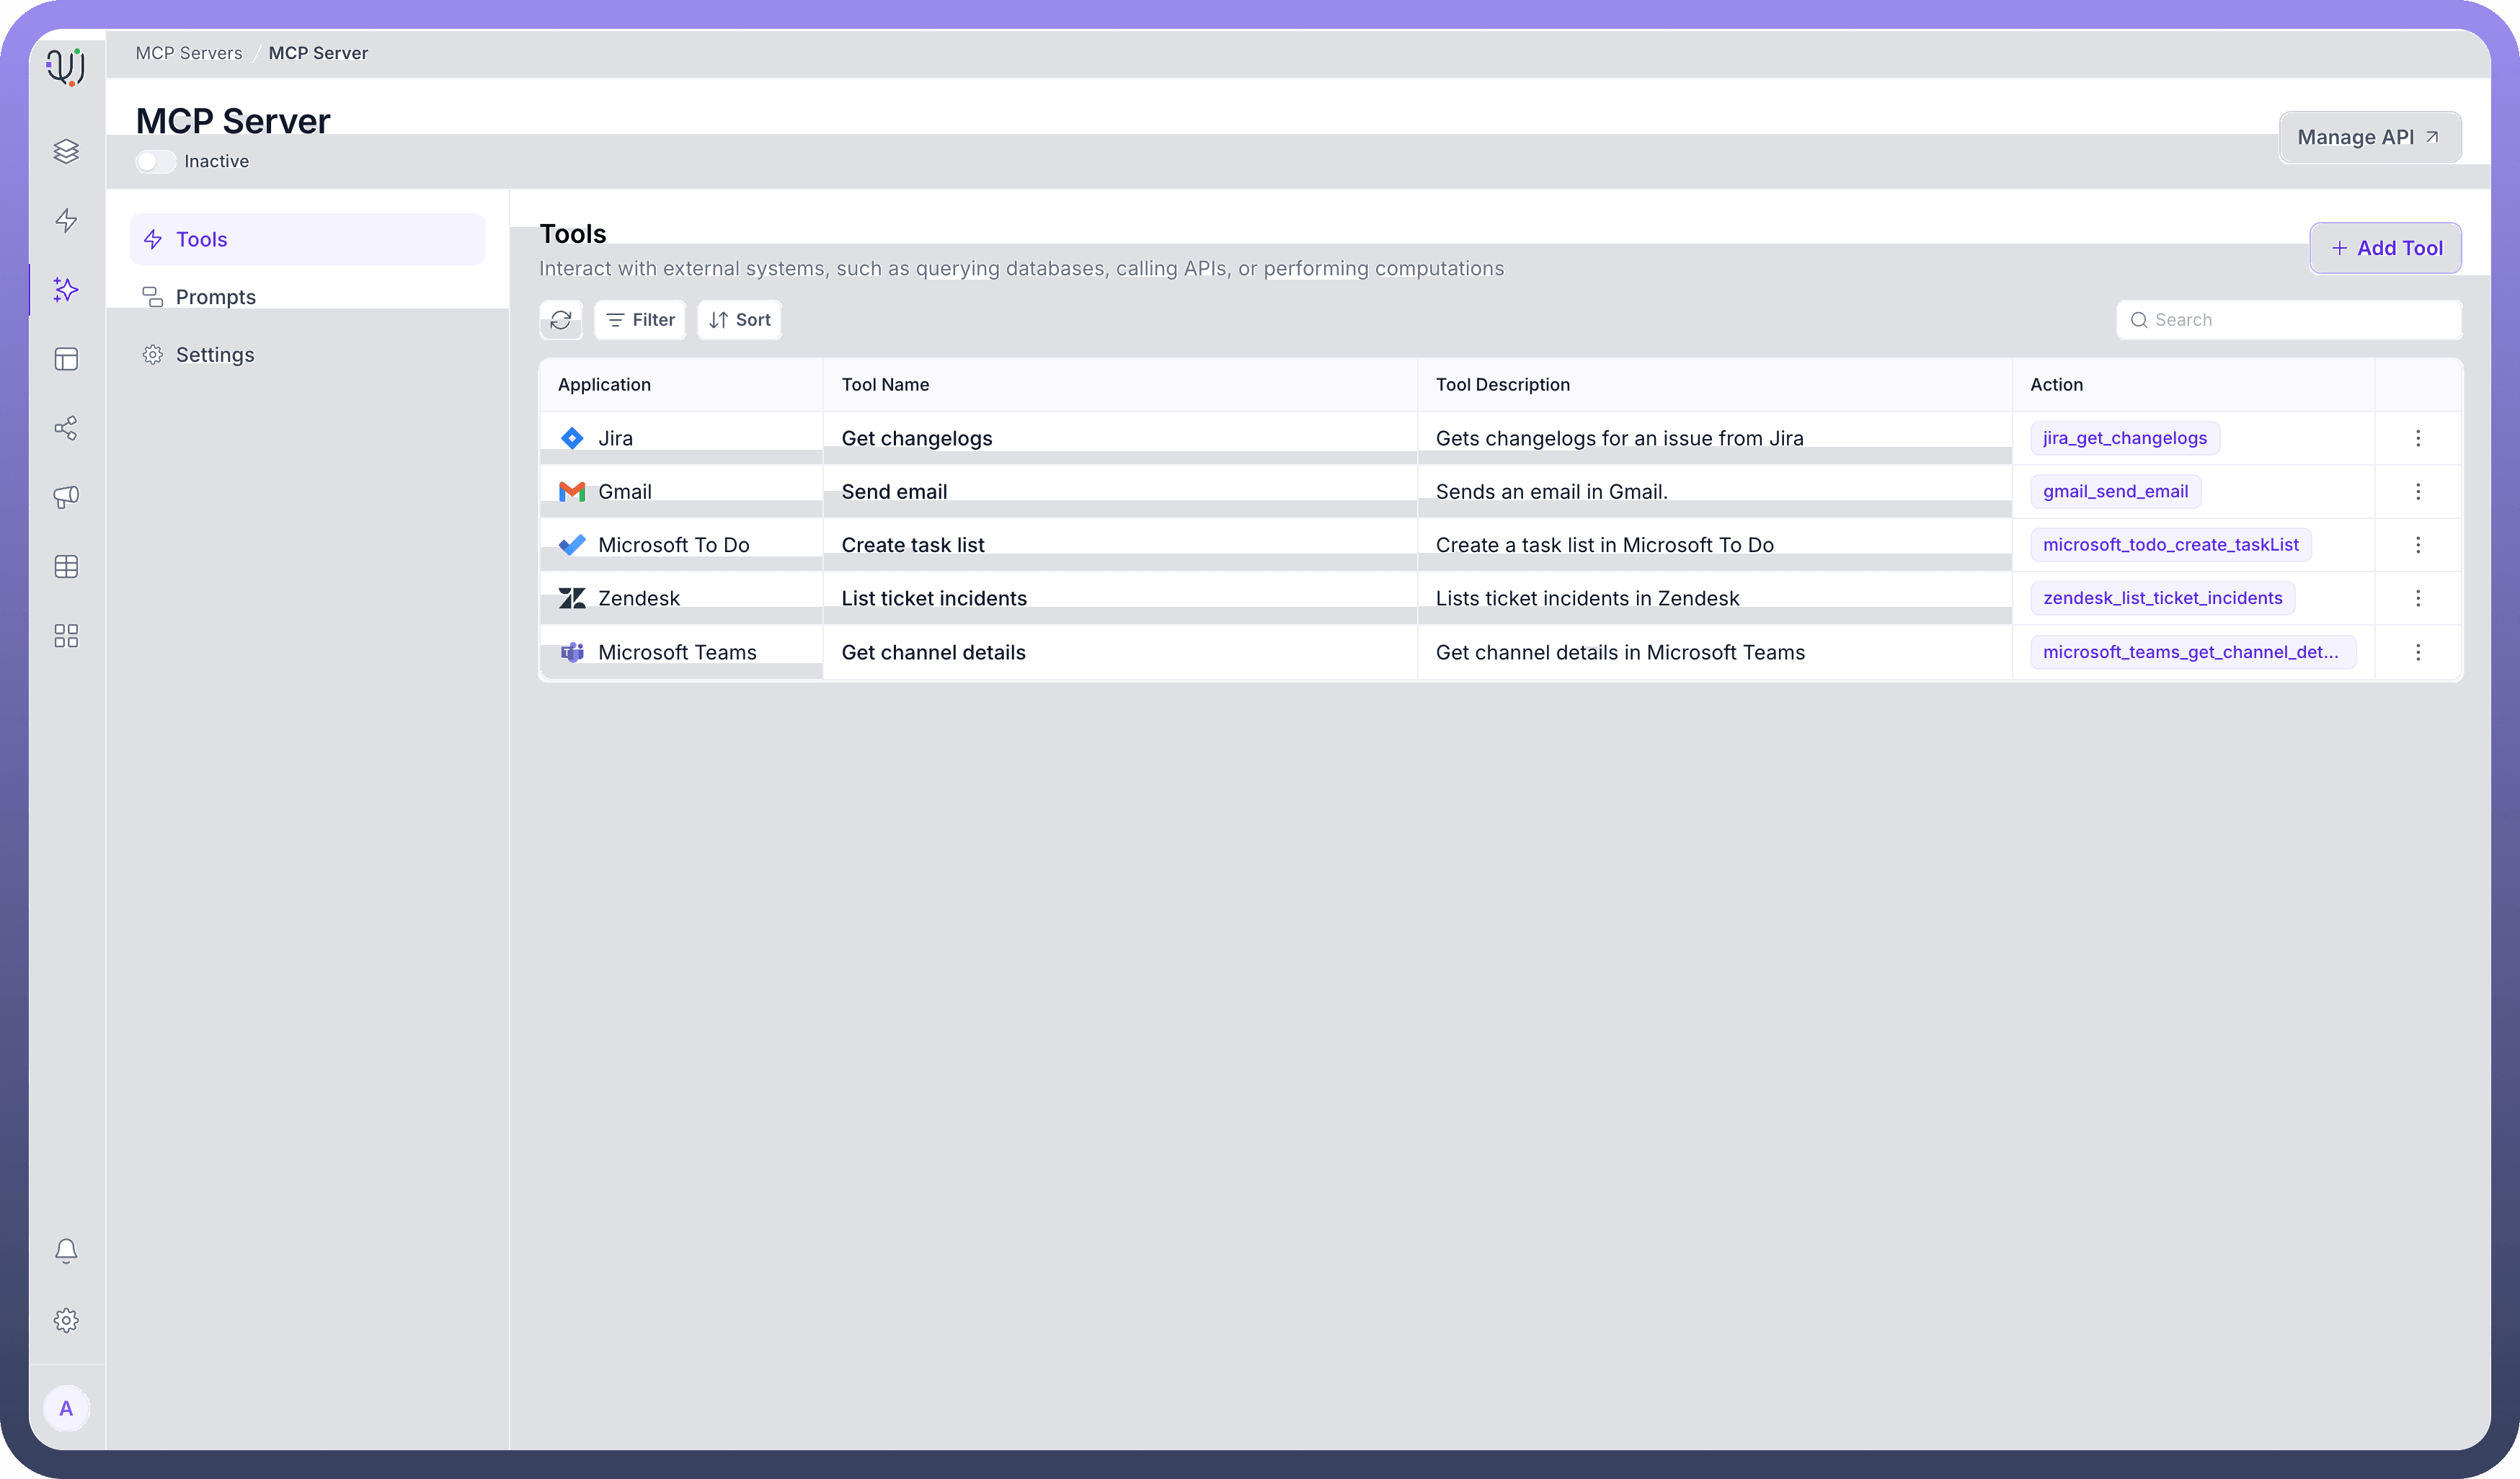Toggle the Inactive server switch
The height and width of the screenshot is (1479, 2520).
click(x=155, y=161)
